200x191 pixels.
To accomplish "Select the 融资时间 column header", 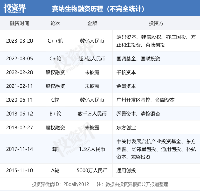I will (20, 24).
